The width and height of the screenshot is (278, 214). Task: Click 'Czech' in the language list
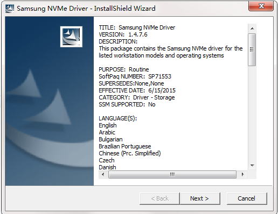pos(107,160)
